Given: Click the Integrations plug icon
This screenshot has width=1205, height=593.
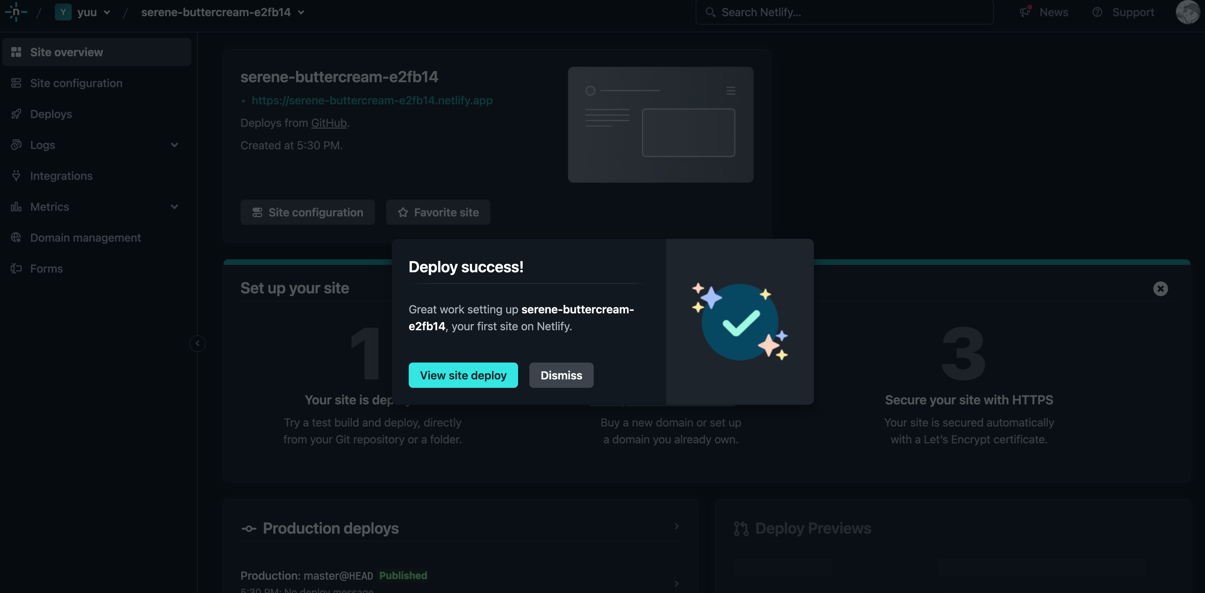Looking at the screenshot, I should pyautogui.click(x=17, y=176).
